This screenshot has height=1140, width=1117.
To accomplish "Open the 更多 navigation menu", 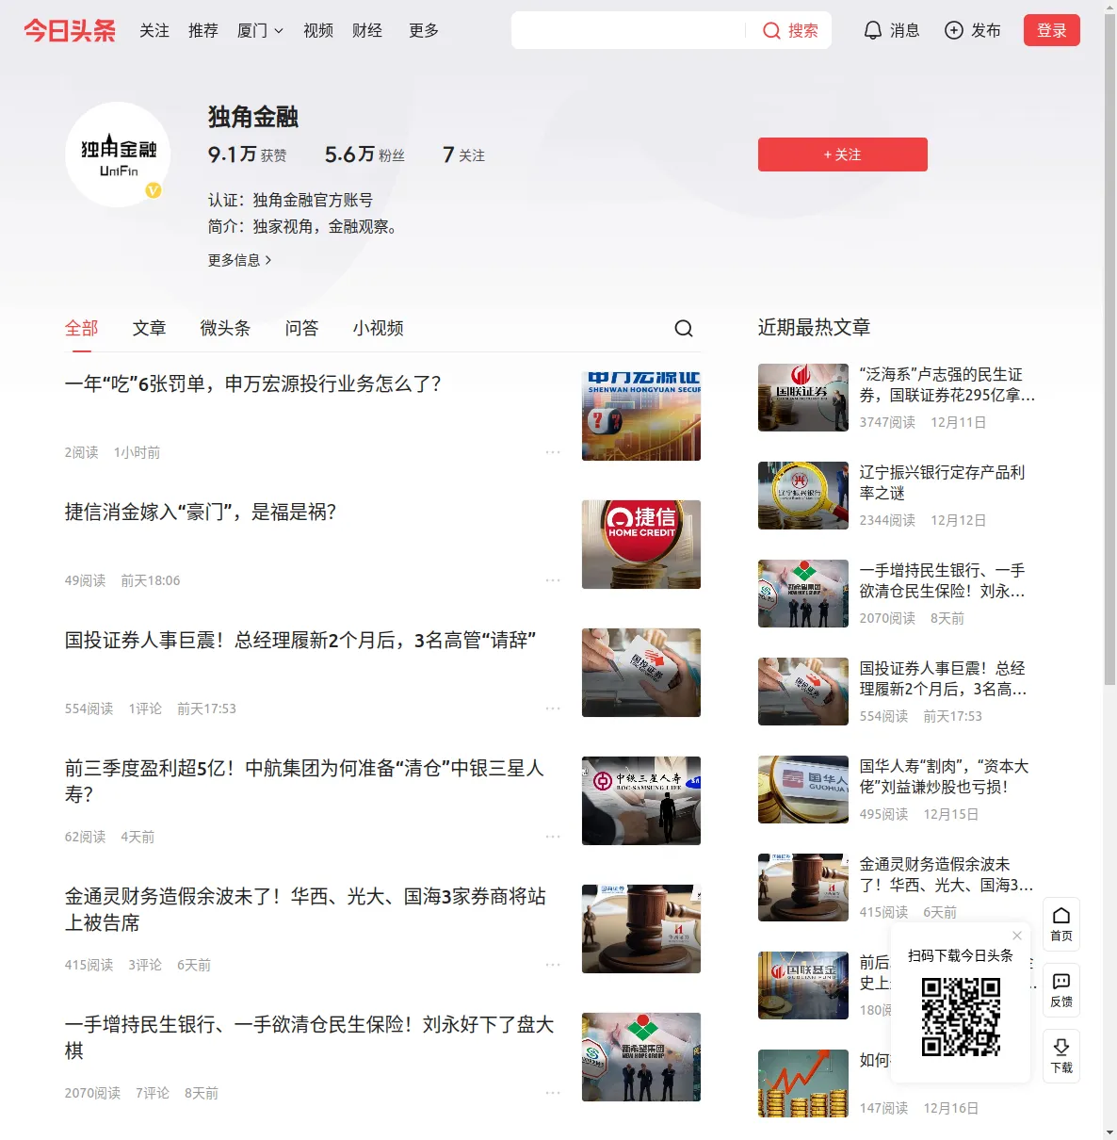I will [x=424, y=31].
